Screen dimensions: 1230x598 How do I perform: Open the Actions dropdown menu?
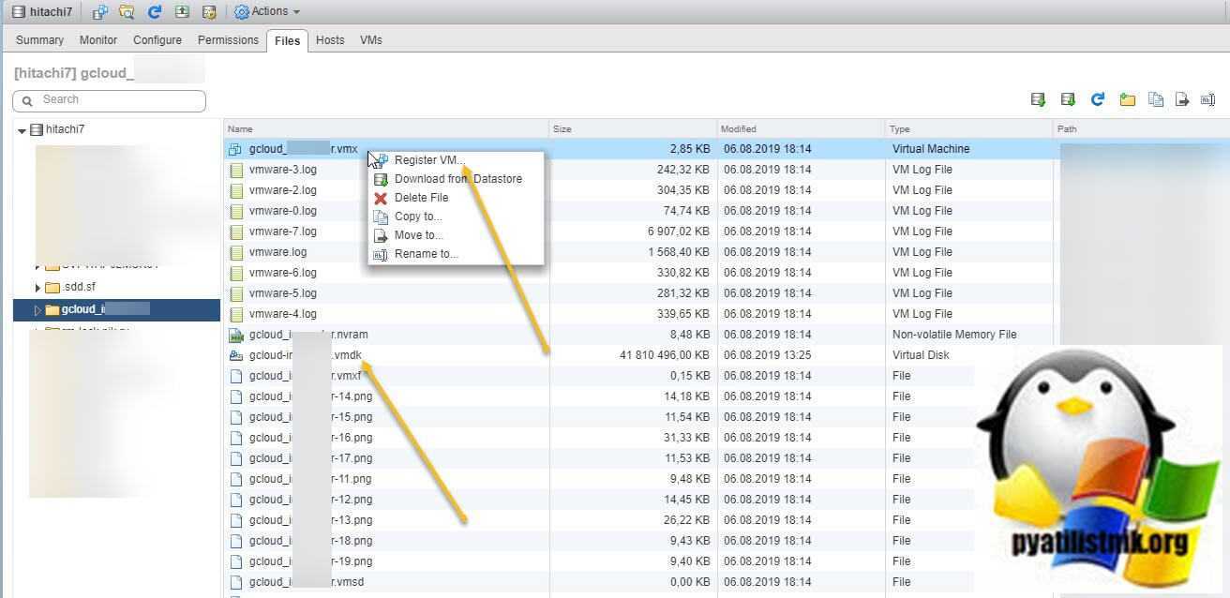tap(267, 12)
